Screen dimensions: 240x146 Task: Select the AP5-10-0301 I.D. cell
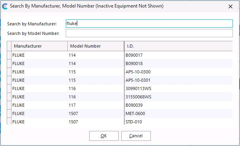tap(178, 80)
